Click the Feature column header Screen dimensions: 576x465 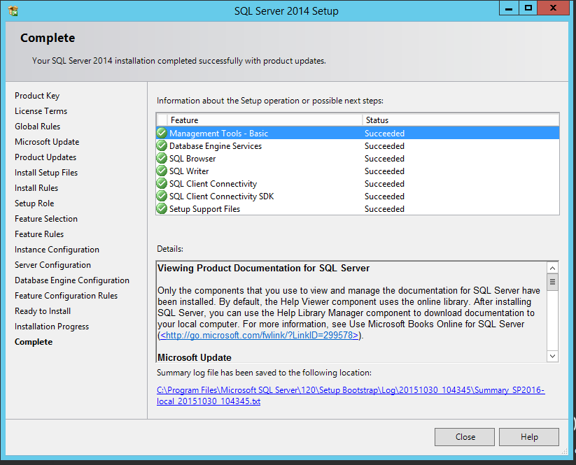265,120
